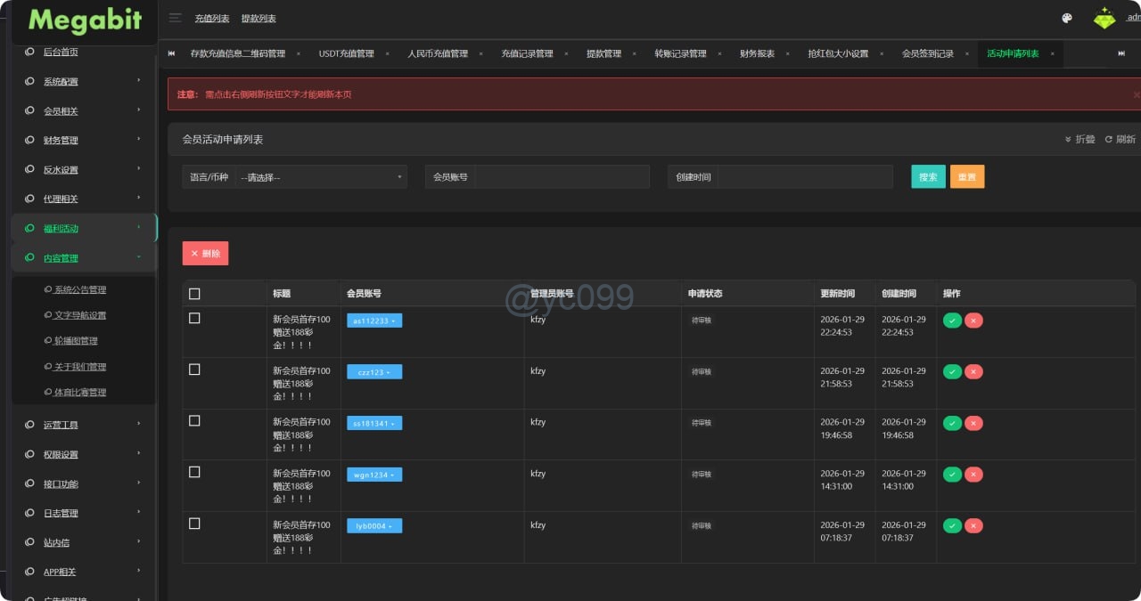The image size is (1141, 601).
Task: Switch to the USDT充值管理 tab
Action: pos(346,53)
